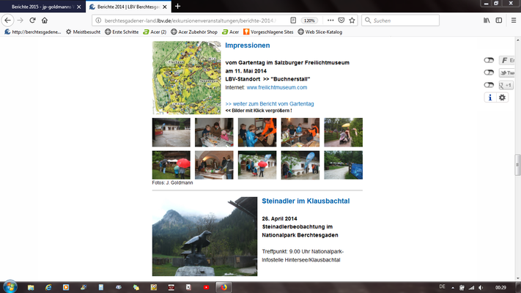Open the Meistbesucht bookmarks folder
Screen dimensions: 521x293
coord(83,32)
